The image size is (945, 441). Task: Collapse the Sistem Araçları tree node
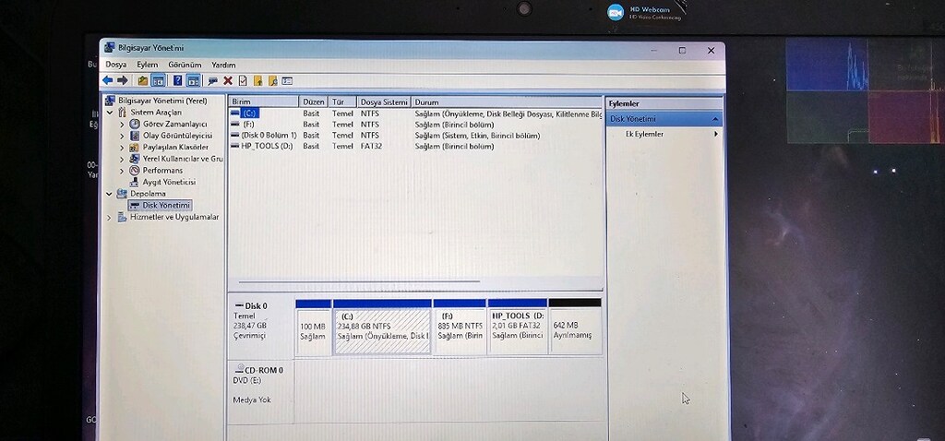tap(110, 113)
